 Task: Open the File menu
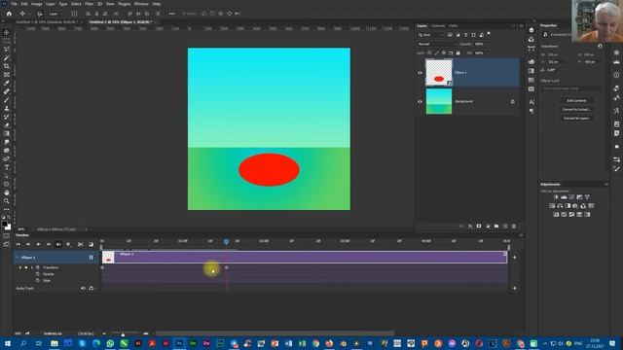point(14,4)
